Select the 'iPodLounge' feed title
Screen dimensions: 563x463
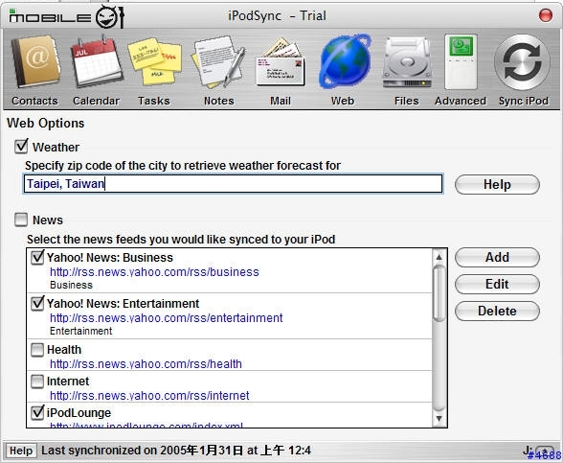point(79,412)
